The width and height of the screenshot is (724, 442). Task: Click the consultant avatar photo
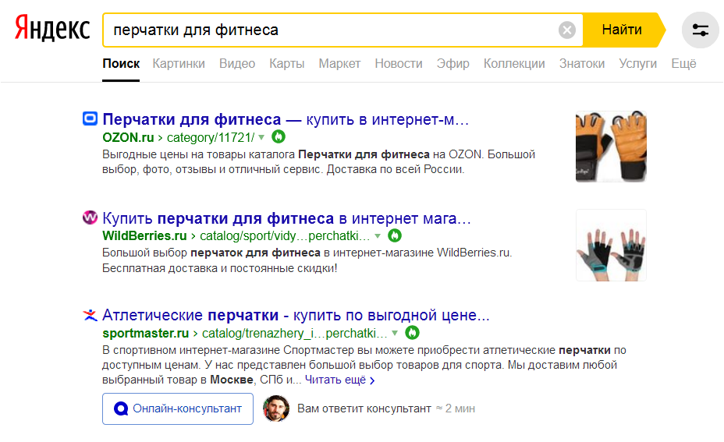[276, 408]
